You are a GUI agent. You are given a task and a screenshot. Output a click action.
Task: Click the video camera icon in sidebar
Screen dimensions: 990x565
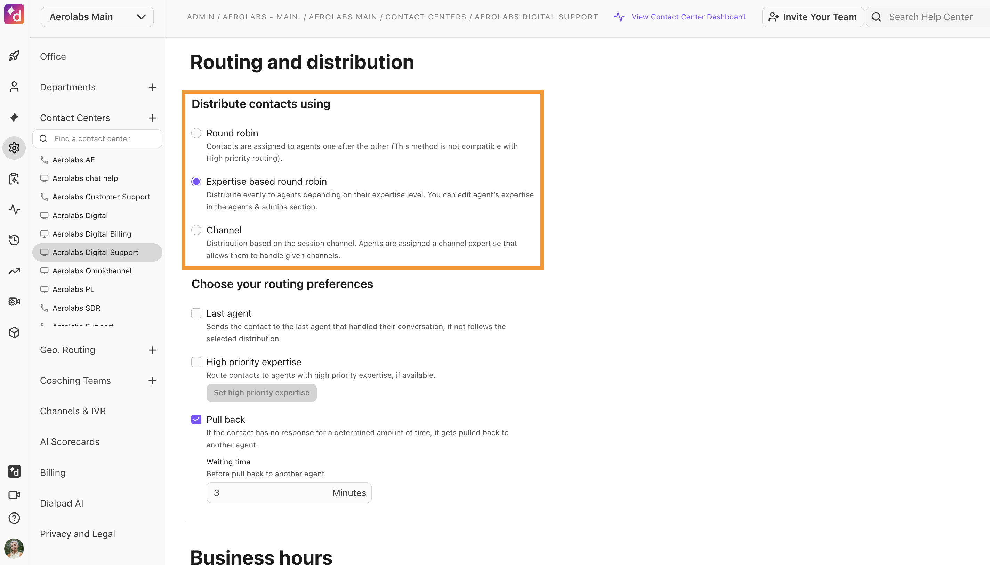coord(14,495)
